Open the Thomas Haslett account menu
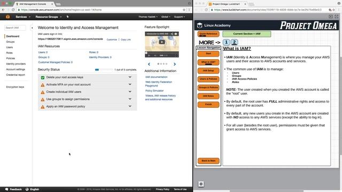 coord(148,17)
